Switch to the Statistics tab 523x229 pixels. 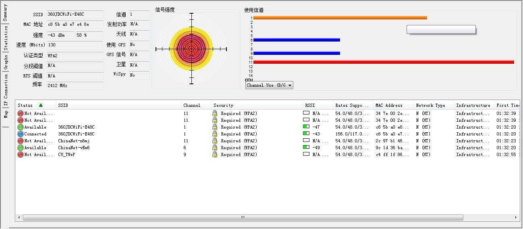pos(5,38)
